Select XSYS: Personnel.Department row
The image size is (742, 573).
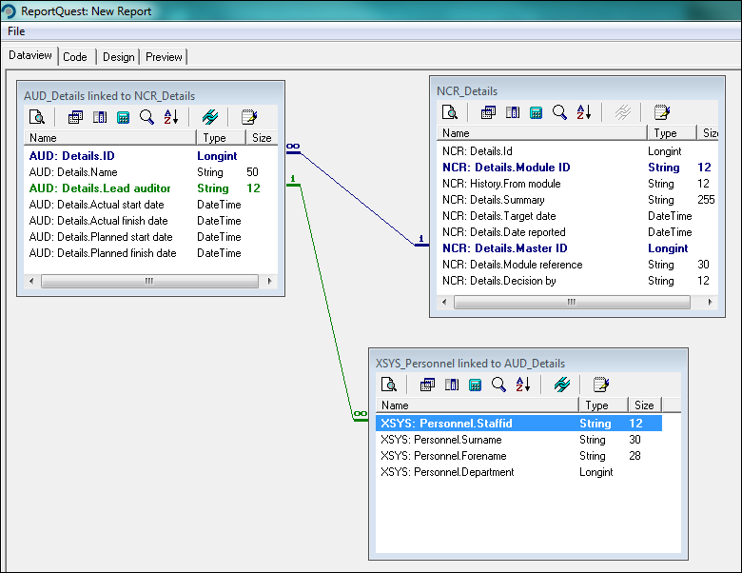(x=518, y=472)
